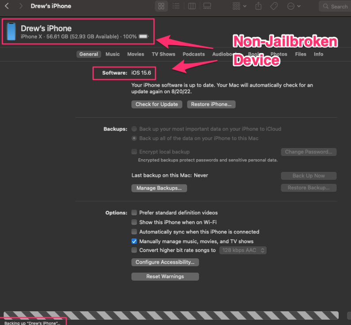Click the Search field
Viewport: 351px width, 325px height.
[x=335, y=6]
